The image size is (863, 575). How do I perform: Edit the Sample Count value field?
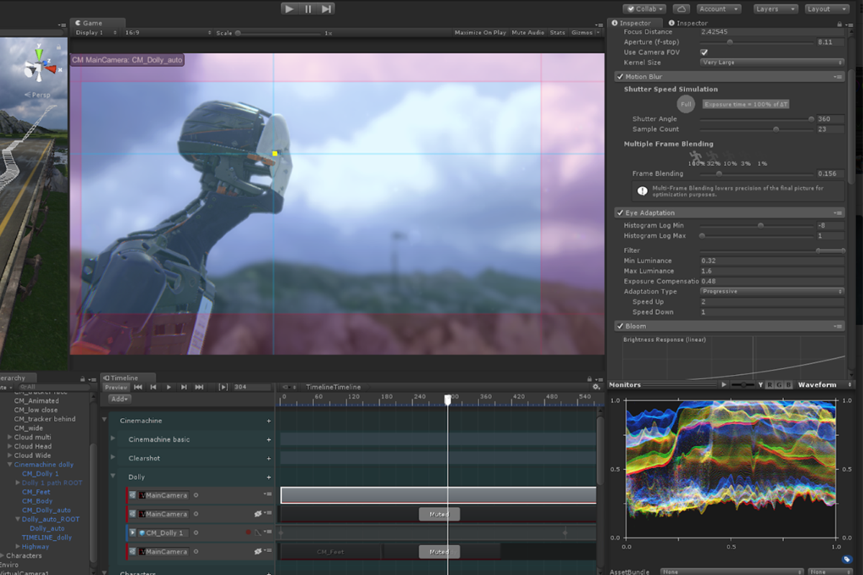click(x=830, y=129)
